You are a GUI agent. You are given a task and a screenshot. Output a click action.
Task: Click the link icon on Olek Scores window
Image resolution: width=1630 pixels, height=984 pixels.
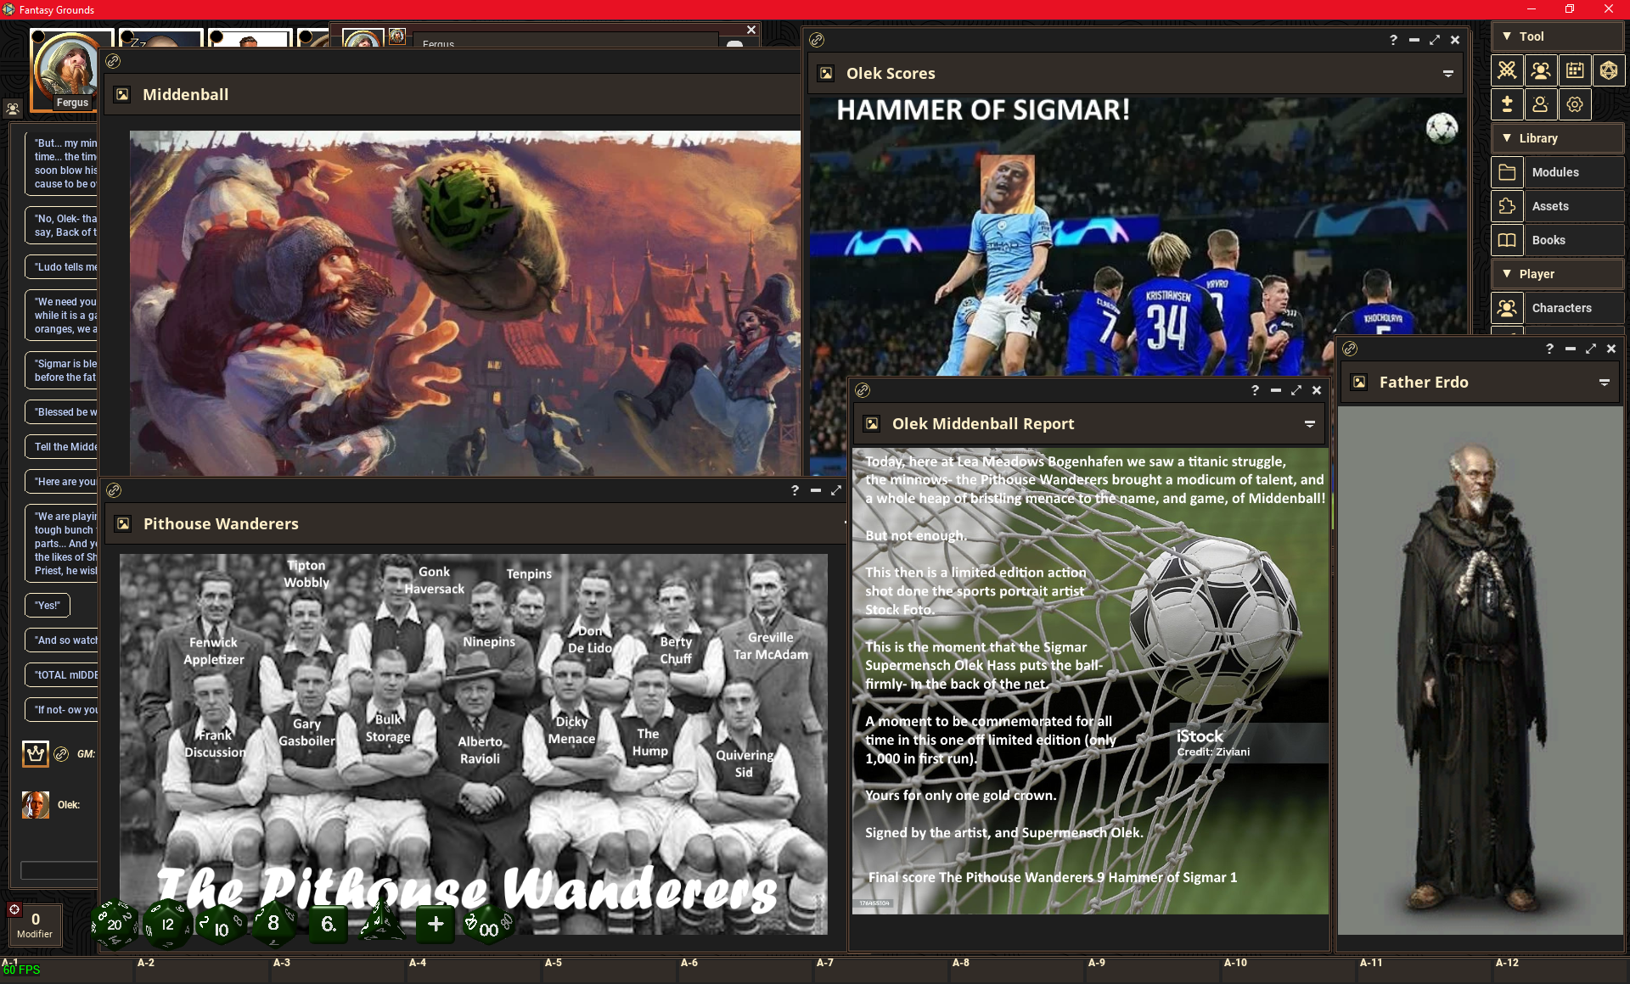(x=817, y=40)
